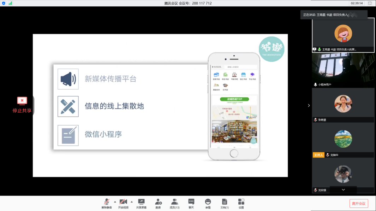
Task: Click Stop Sharing (停止共享) button
Action: [22, 105]
